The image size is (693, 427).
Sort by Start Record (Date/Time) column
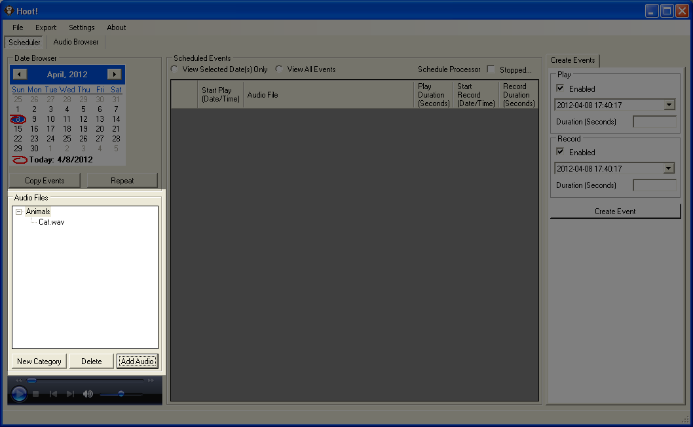pos(476,94)
